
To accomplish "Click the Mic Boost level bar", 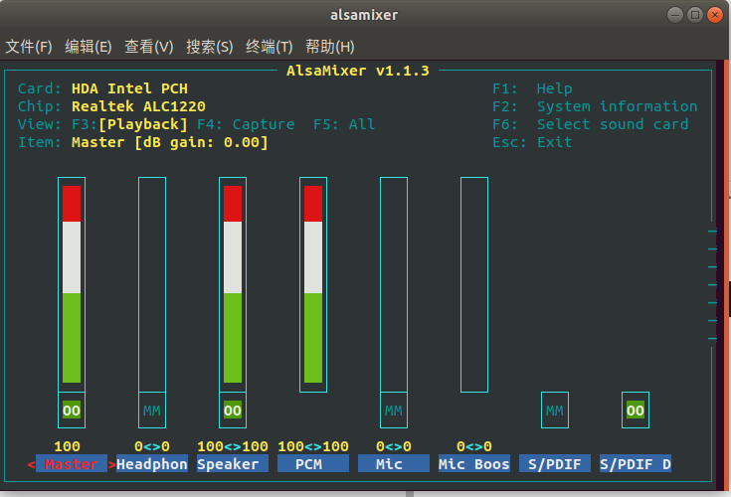I will pyautogui.click(x=474, y=284).
